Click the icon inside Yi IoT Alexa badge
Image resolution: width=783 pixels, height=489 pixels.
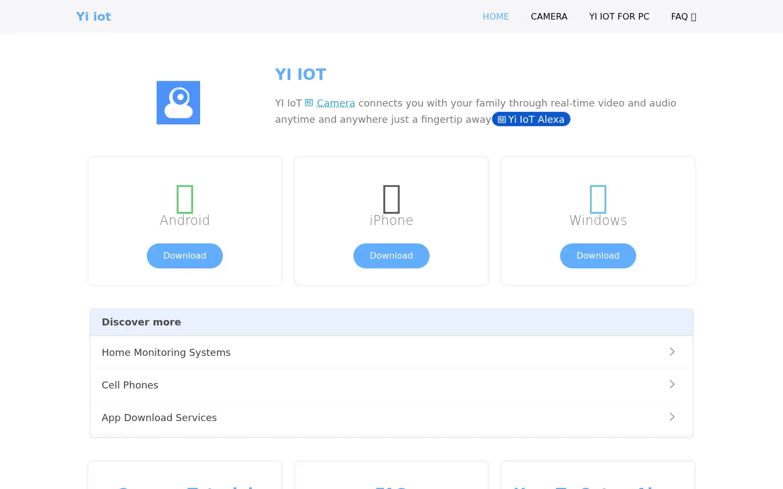pos(502,120)
